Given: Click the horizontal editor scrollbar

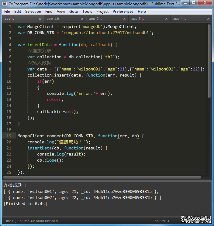Looking at the screenshot, I should 102,177.
